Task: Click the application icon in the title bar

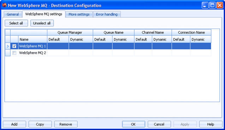Action: [x=5, y=5]
